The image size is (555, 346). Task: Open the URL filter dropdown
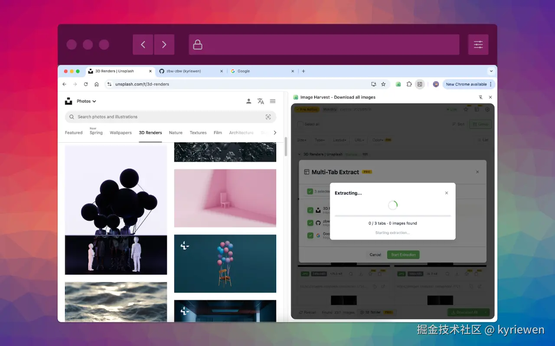click(359, 140)
